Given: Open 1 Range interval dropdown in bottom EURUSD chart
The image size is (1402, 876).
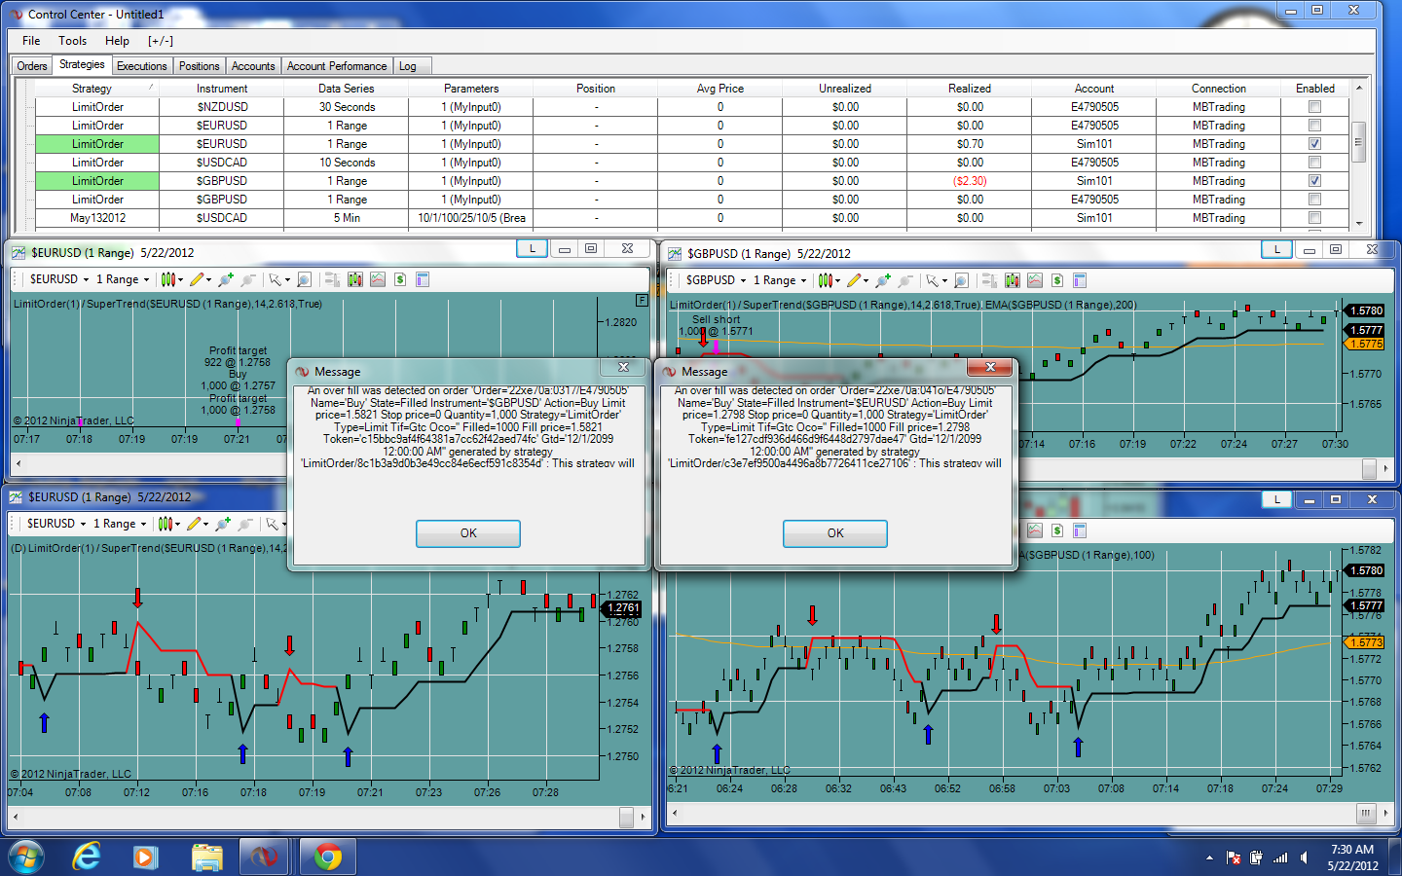Looking at the screenshot, I should 120,524.
